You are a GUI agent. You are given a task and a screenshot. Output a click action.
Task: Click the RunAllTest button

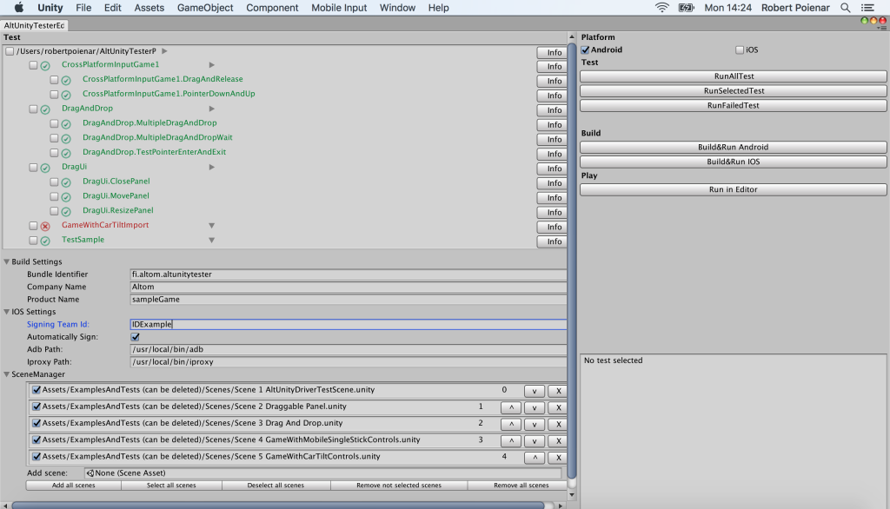[734, 76]
